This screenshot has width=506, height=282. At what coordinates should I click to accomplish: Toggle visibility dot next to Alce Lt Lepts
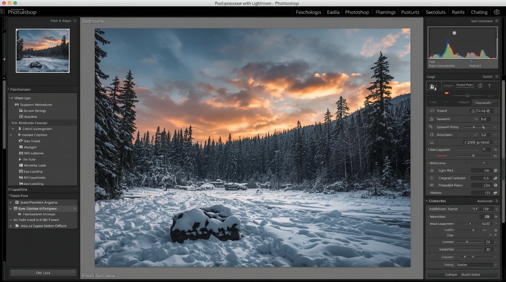pyautogui.click(x=10, y=226)
